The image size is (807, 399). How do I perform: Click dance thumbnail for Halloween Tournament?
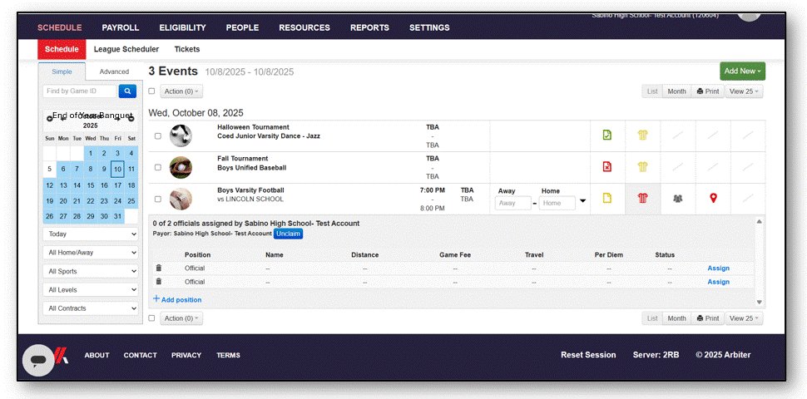click(181, 135)
